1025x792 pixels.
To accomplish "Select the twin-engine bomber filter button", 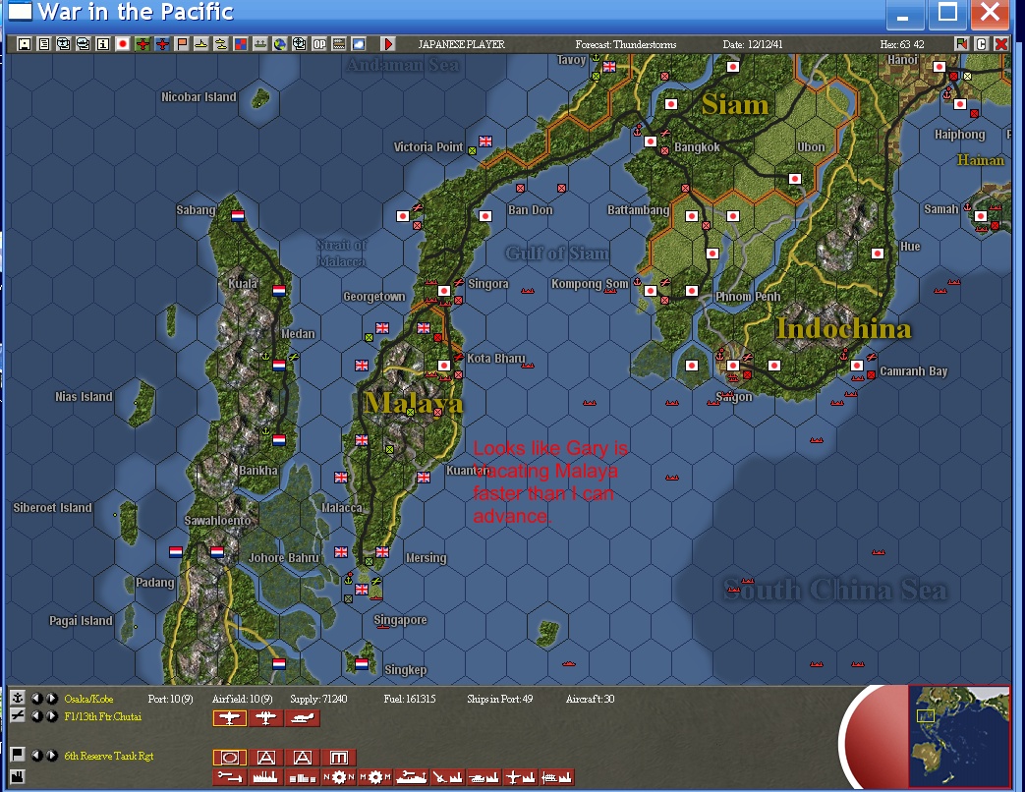I will pyautogui.click(x=265, y=719).
